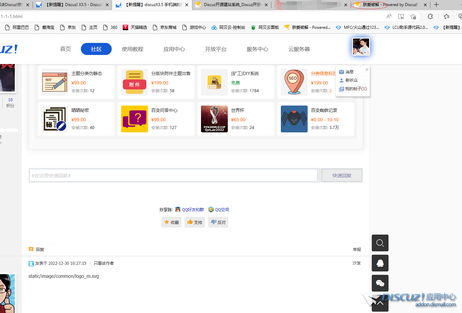The height and width of the screenshot is (313, 462).
Task: Click the 快速回复 submit button
Action: [x=342, y=175]
